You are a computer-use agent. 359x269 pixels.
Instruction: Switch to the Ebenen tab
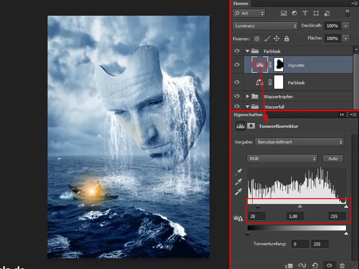tap(241, 4)
